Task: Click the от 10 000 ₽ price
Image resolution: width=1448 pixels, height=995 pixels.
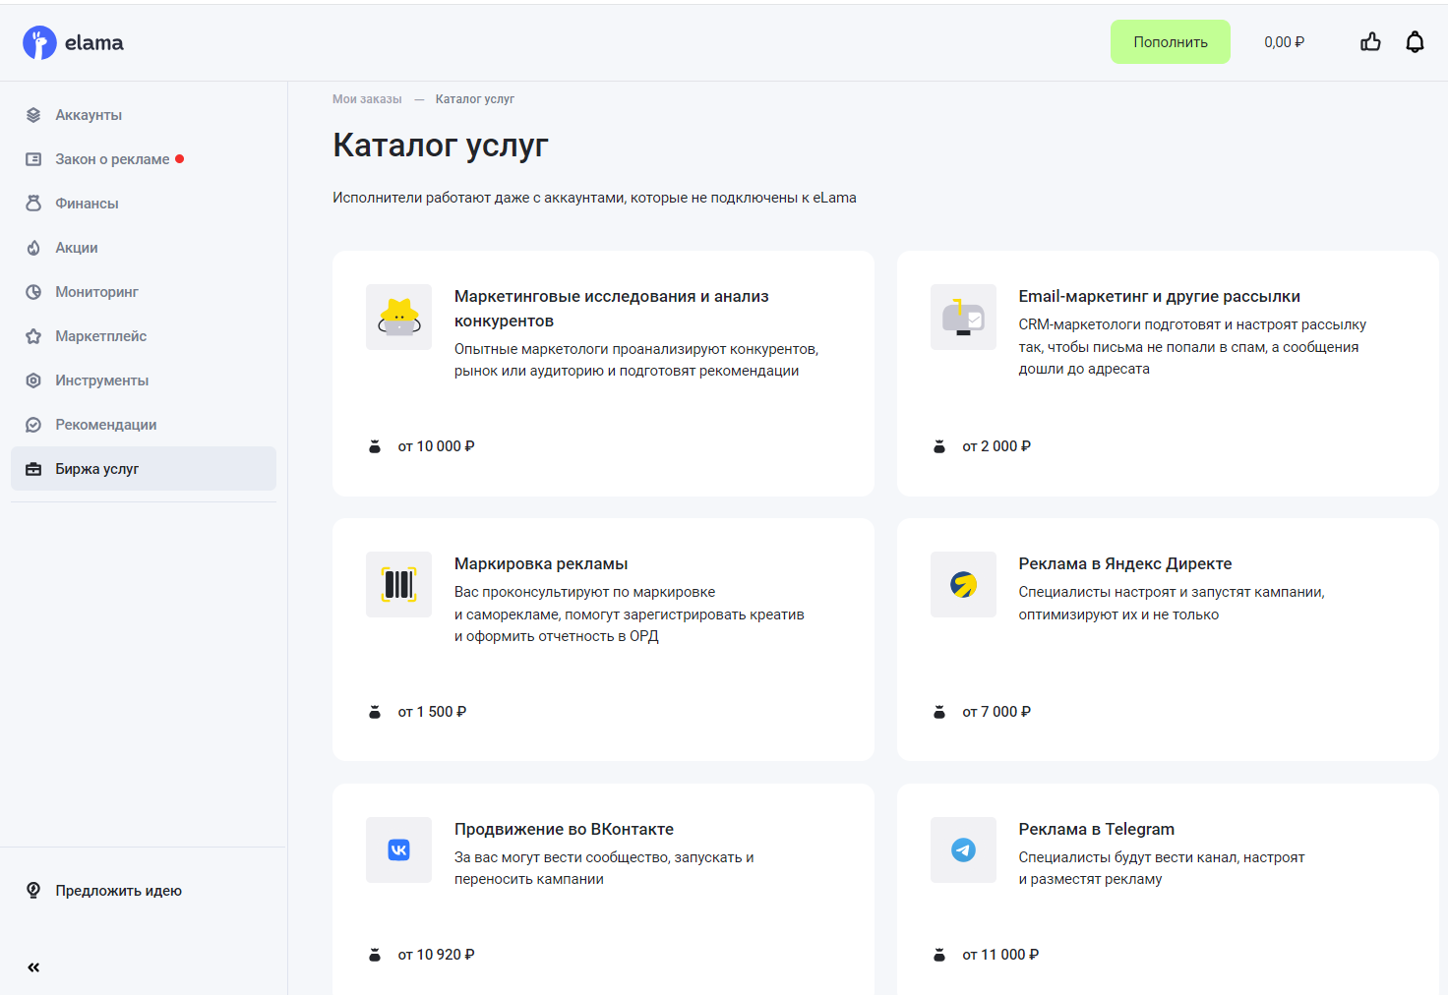Action: click(436, 446)
